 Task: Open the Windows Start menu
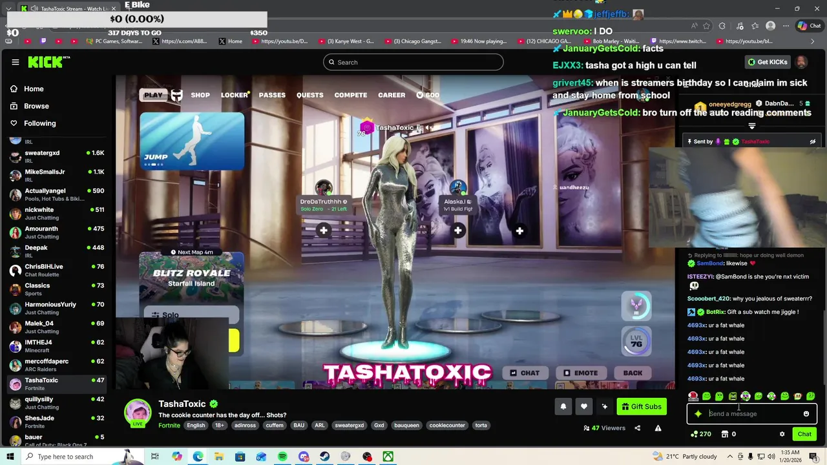pos(10,457)
